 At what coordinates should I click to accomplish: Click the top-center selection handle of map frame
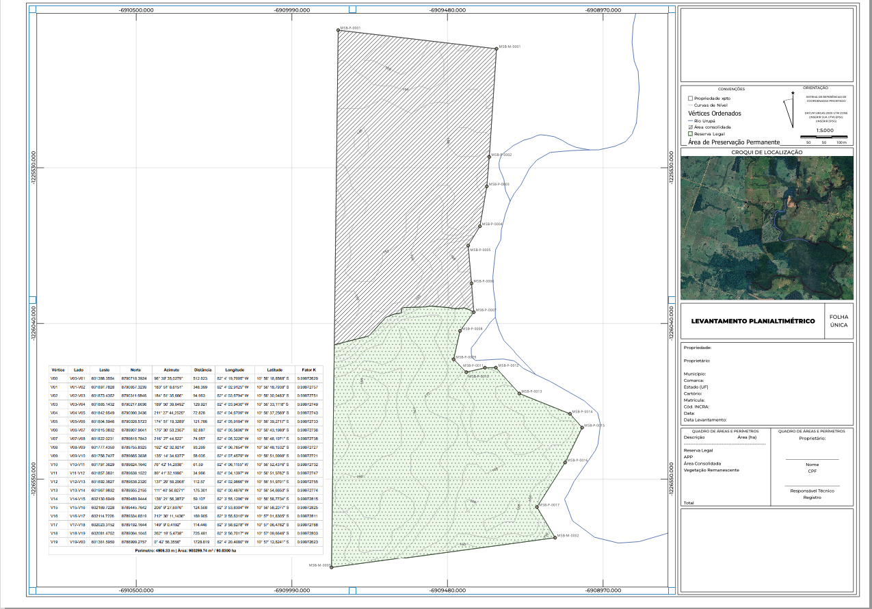352,10
